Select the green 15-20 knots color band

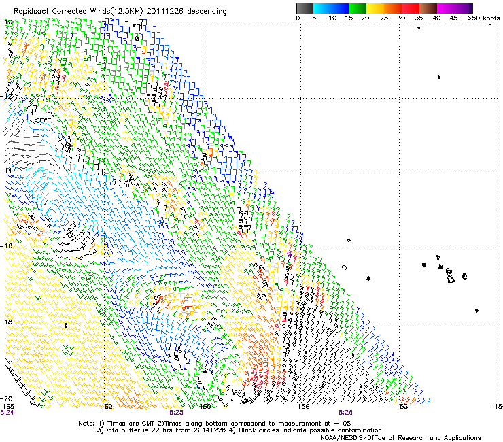coord(358,8)
